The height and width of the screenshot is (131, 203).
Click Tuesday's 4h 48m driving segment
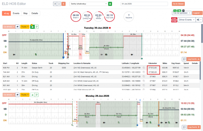point(107,47)
